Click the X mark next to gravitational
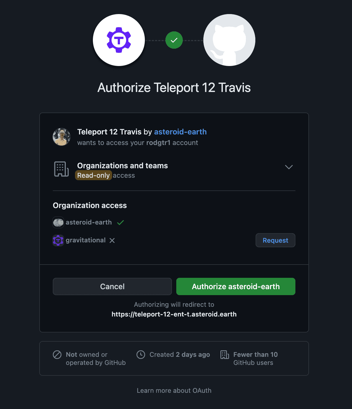Screen dimensions: 352x409 pyautogui.click(x=112, y=240)
